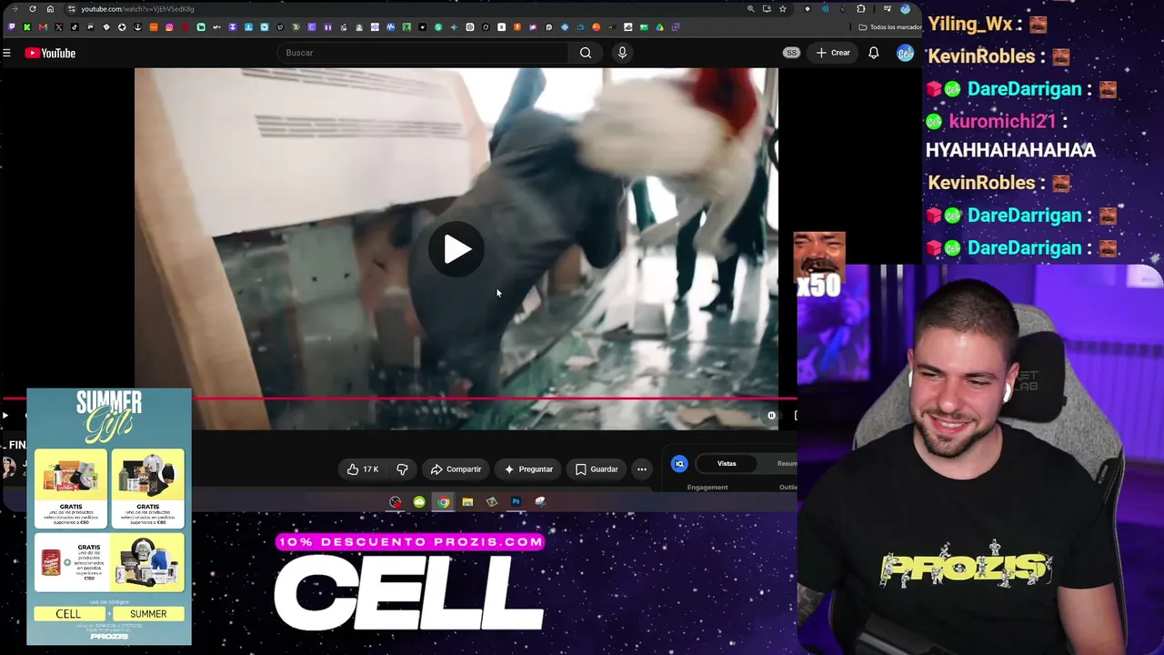This screenshot has width=1164, height=655.
Task: Click the Preguntar button
Action: pos(528,469)
